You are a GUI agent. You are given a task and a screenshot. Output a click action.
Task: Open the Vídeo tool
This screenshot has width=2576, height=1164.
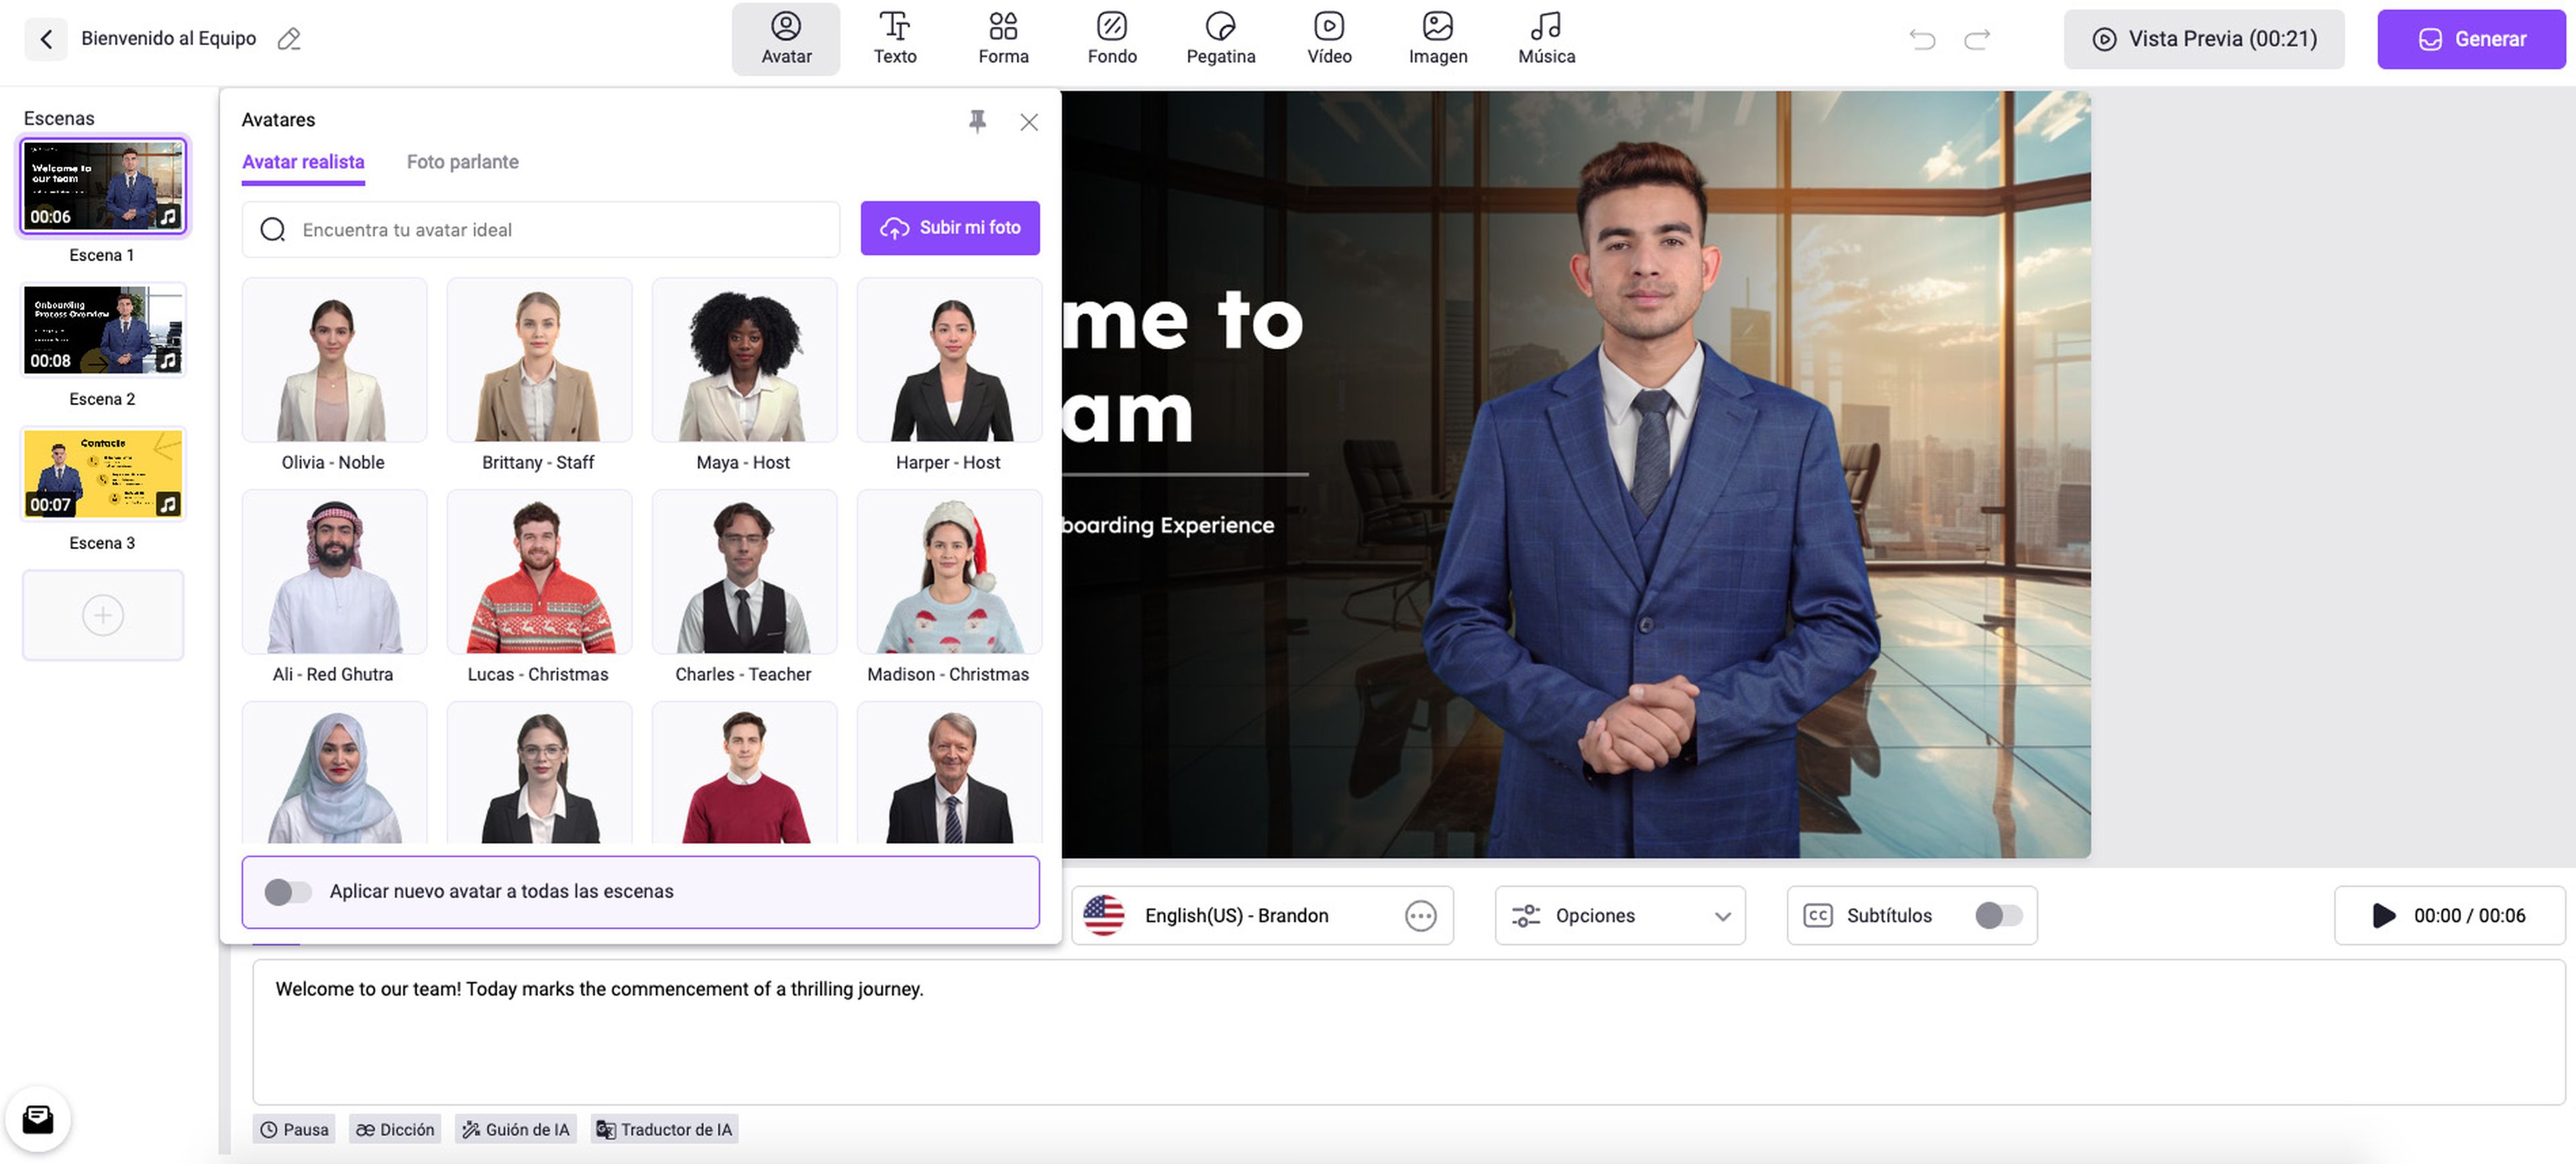click(1329, 39)
